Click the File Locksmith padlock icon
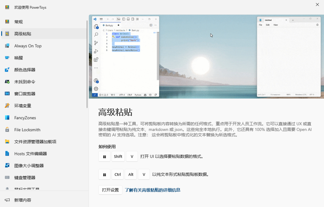This screenshot has width=324, height=207. pos(7,129)
